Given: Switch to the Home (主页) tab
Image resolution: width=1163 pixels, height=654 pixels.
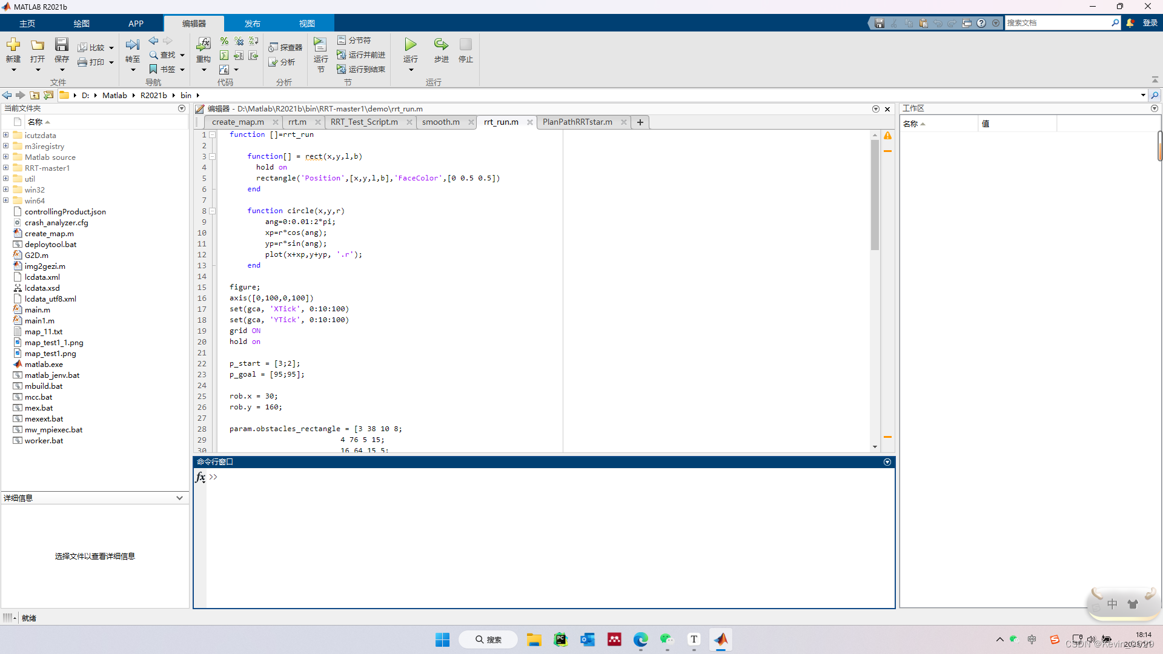Looking at the screenshot, I should point(27,24).
